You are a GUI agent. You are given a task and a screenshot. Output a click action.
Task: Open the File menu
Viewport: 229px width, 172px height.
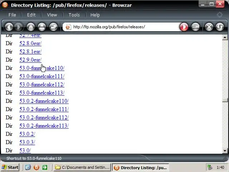coord(12,15)
